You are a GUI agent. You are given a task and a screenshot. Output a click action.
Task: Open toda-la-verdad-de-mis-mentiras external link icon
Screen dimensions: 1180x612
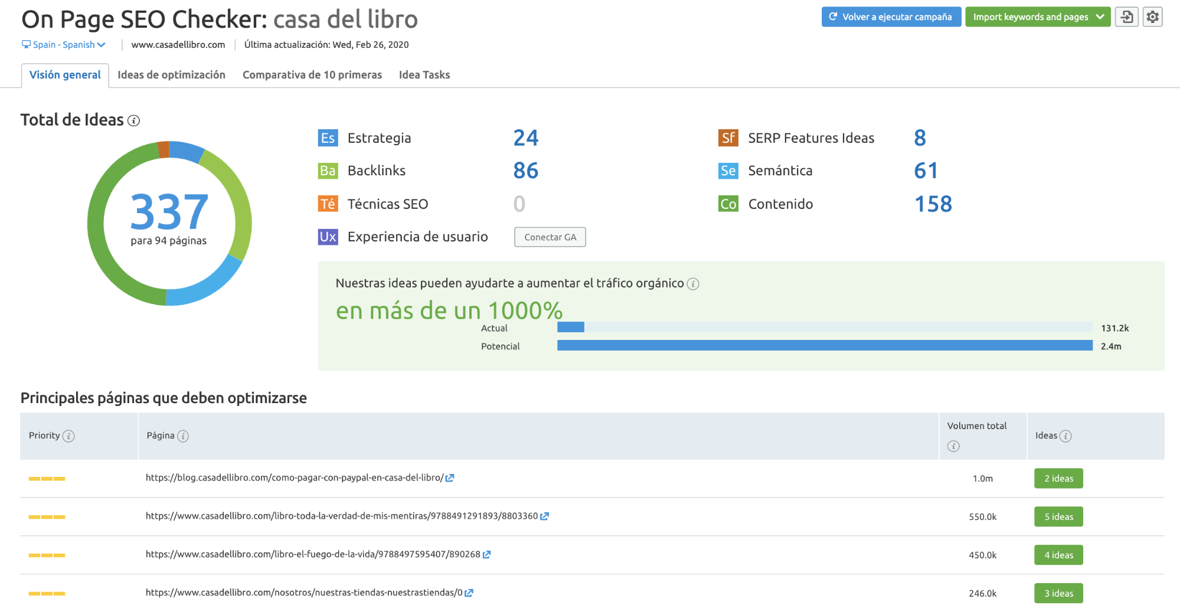click(x=544, y=516)
